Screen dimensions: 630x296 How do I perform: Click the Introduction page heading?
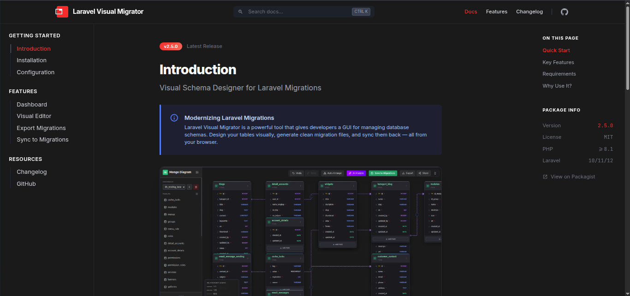tap(198, 70)
